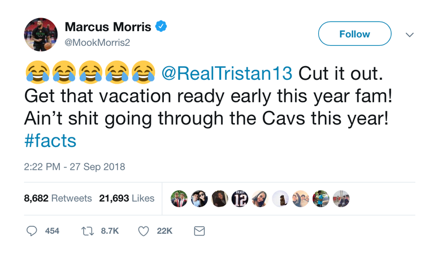Open the @MookMorris2 handle link
The image size is (438, 254).
[97, 41]
